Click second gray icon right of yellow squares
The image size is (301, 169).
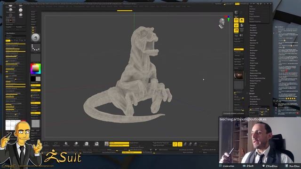coord(190,144)
